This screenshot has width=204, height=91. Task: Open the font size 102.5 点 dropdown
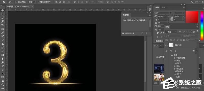click(x=168, y=16)
